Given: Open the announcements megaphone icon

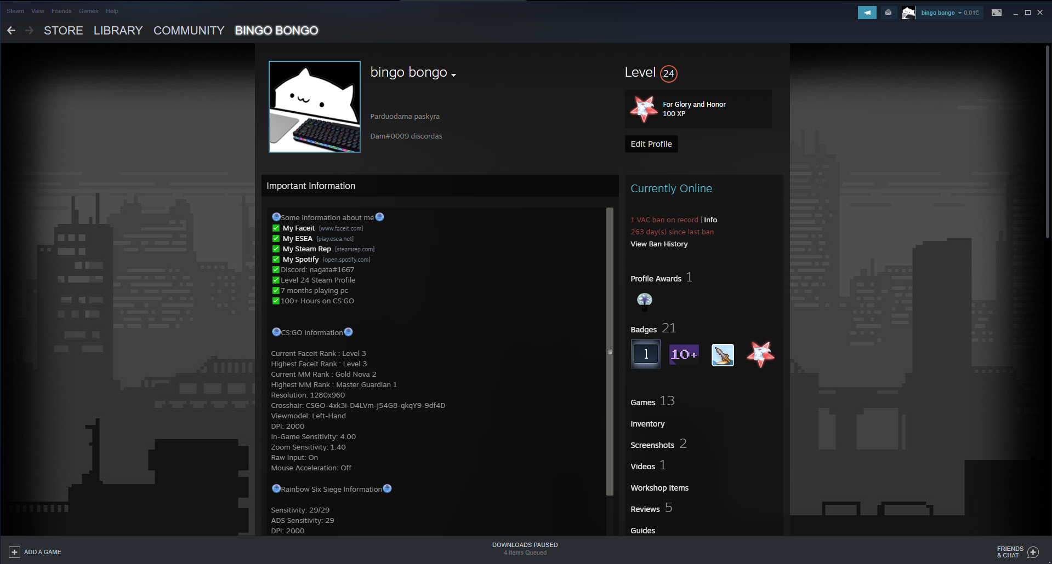Looking at the screenshot, I should [x=867, y=13].
